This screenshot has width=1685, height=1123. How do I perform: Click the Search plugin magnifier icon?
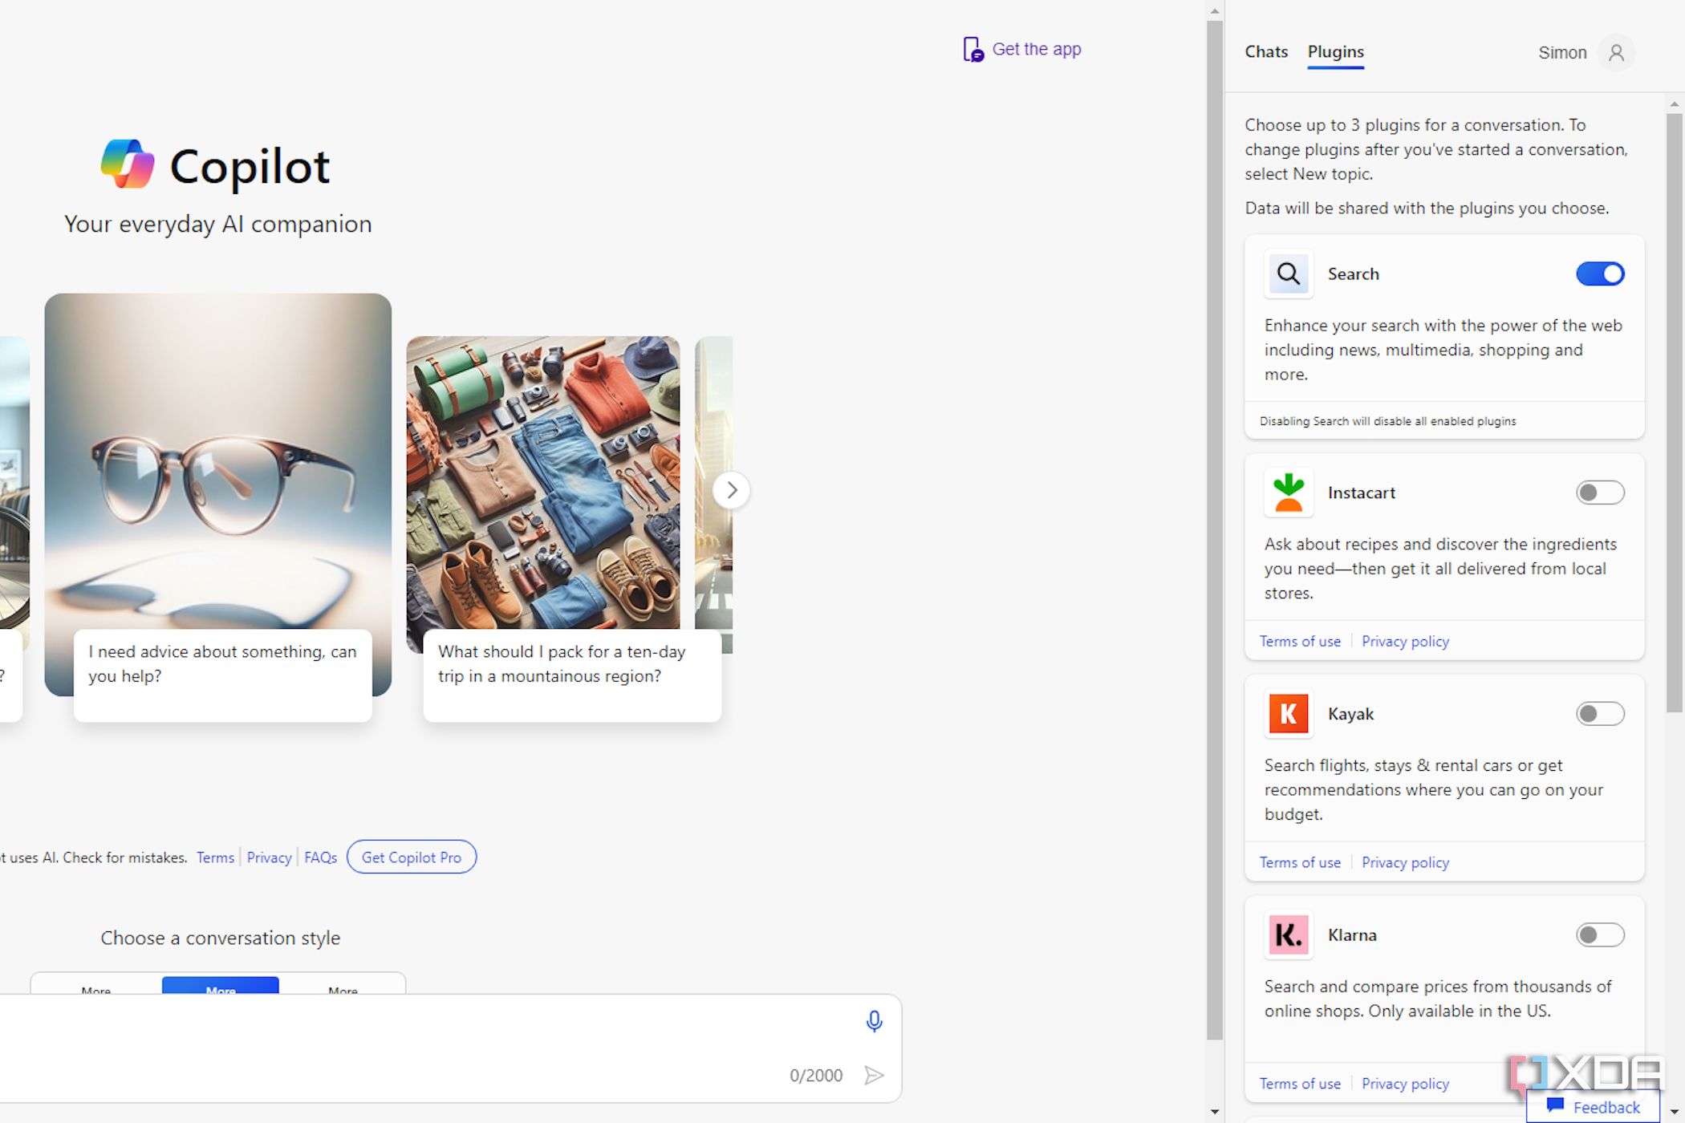tap(1288, 274)
